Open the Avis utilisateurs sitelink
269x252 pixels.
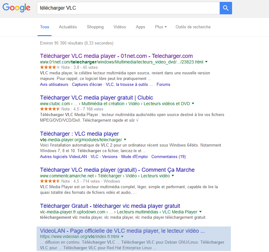pyautogui.click(x=54, y=84)
